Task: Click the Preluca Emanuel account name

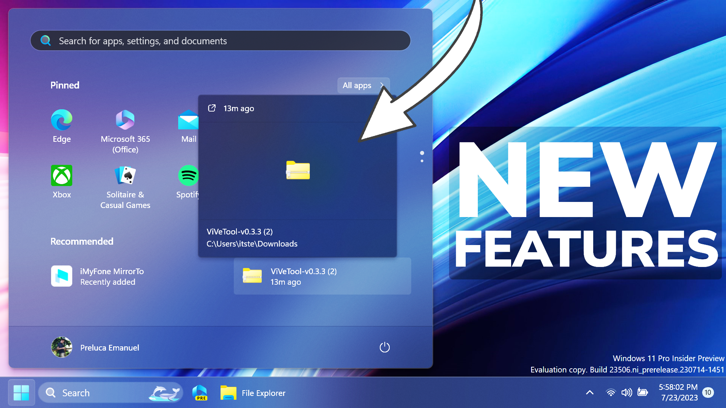Action: point(109,347)
